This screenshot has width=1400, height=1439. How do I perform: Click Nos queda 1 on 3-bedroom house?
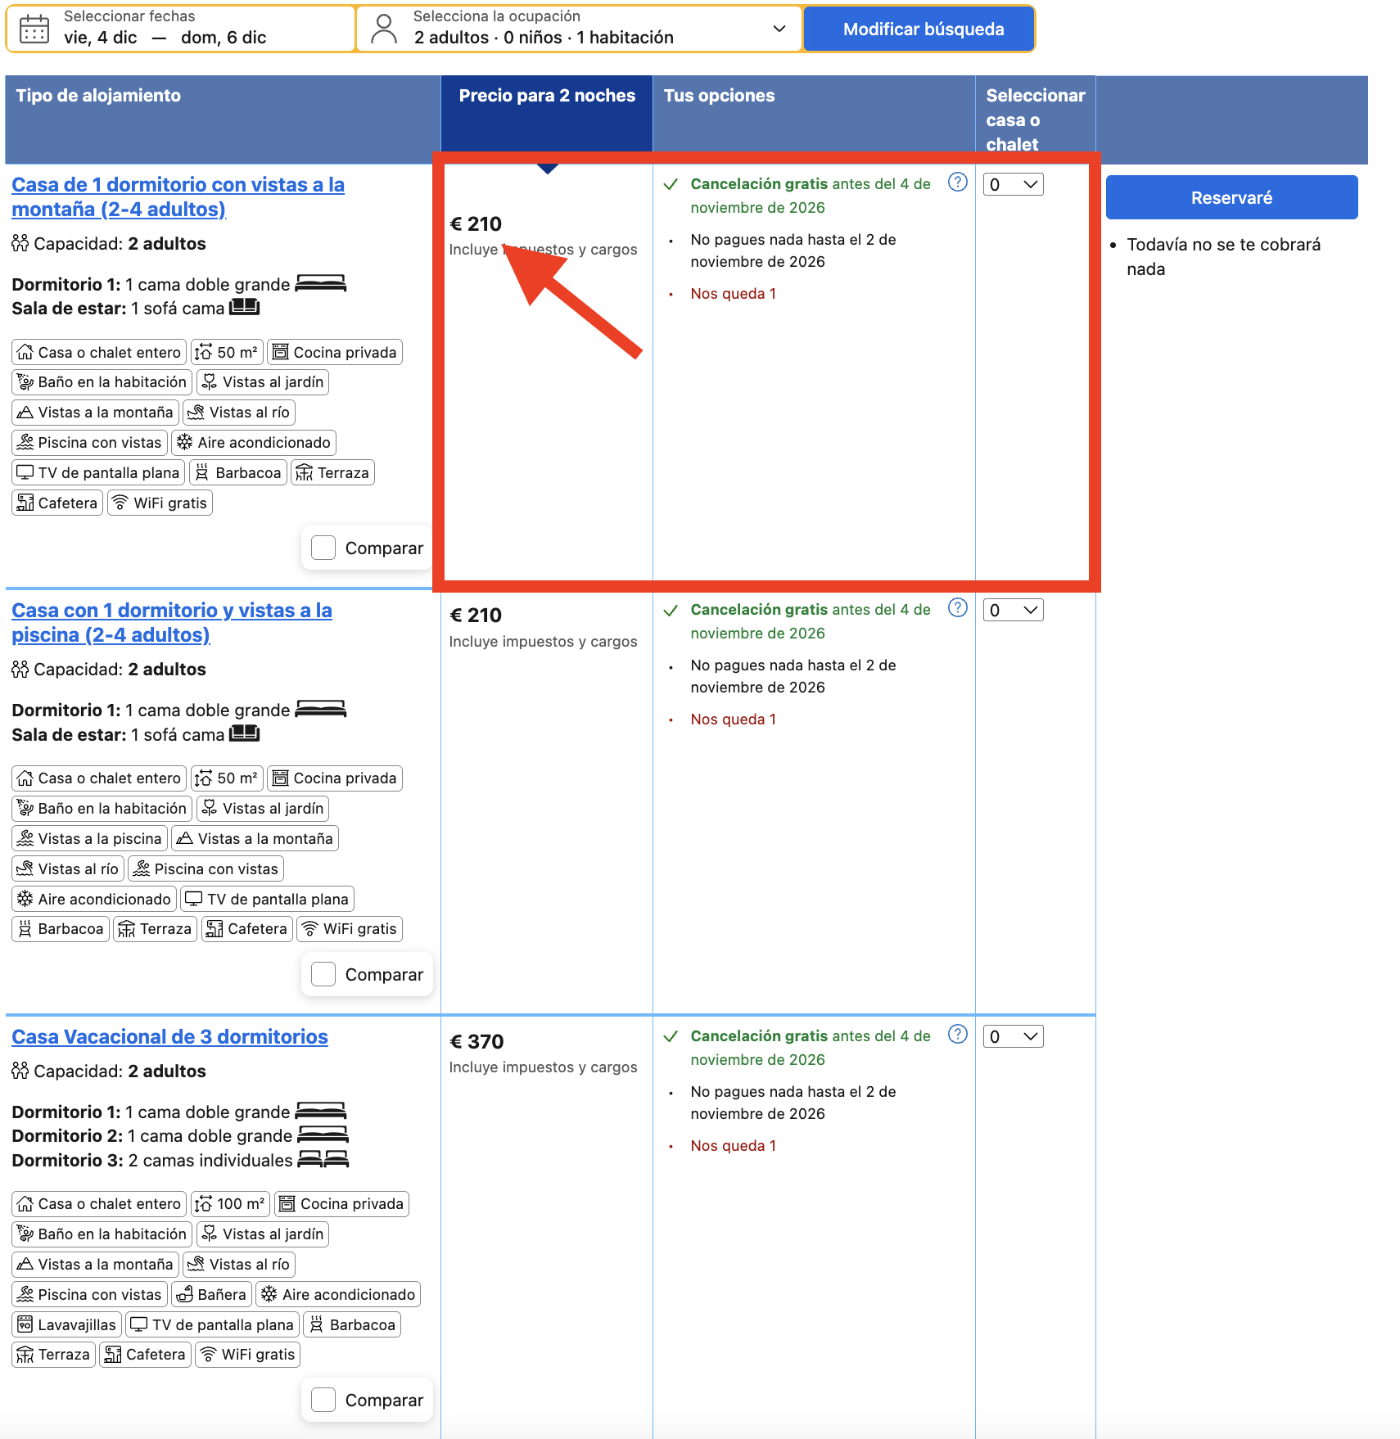pyautogui.click(x=733, y=1145)
